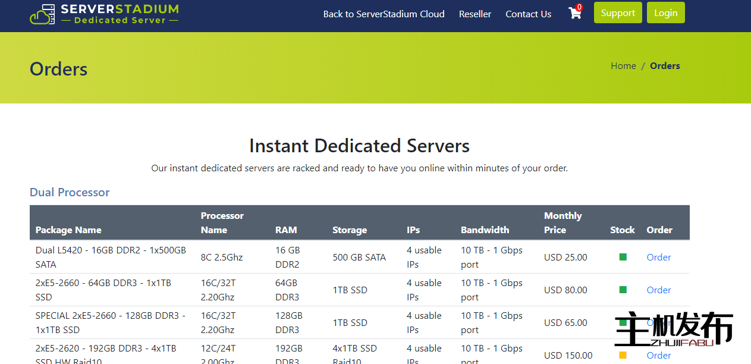Open the Contact Us menu item
Viewport: 751px width, 364px height.
528,14
